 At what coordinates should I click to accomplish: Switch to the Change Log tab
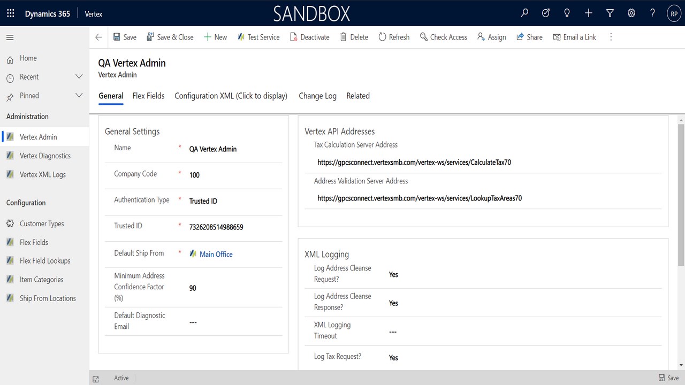(317, 96)
